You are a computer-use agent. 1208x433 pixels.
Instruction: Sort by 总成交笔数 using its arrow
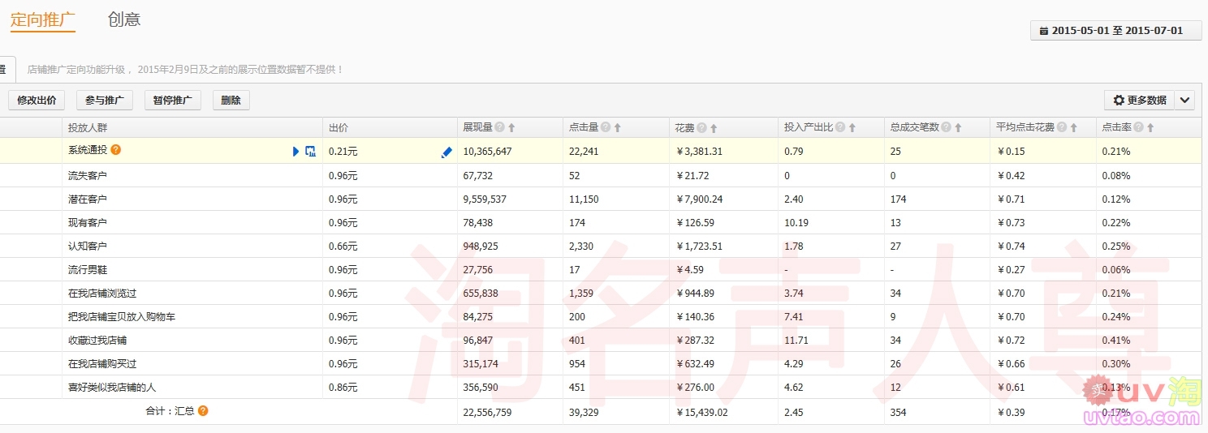tap(958, 127)
